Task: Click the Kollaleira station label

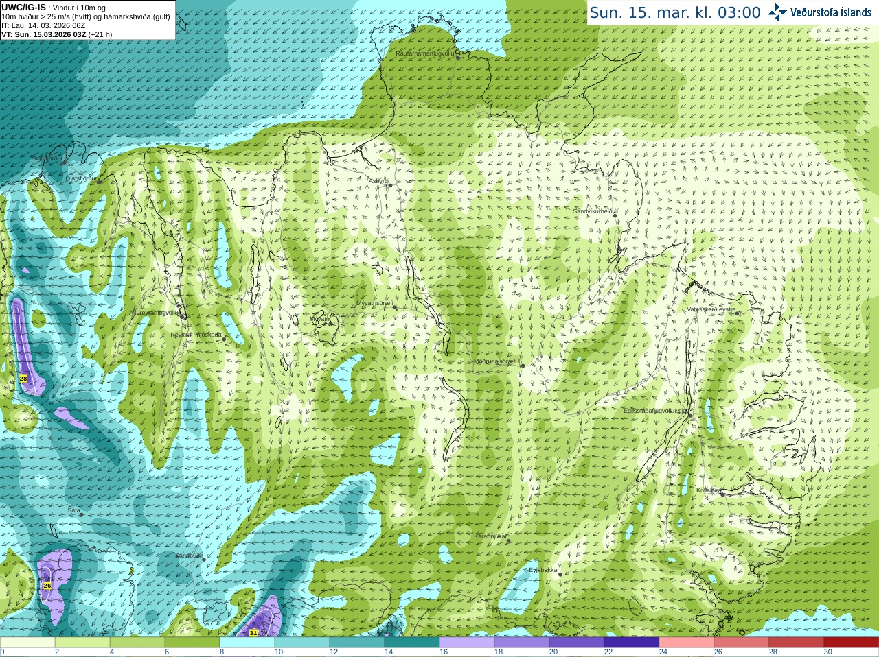Action: click(708, 490)
